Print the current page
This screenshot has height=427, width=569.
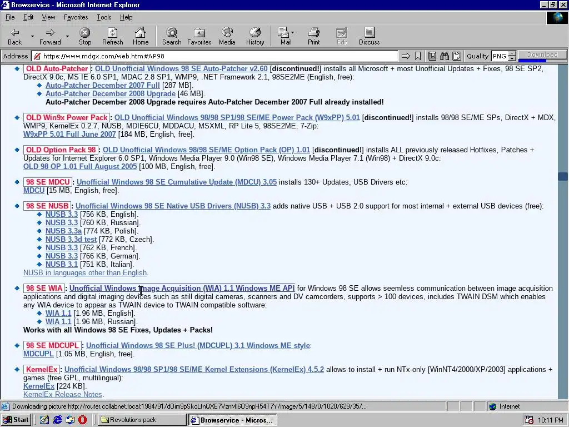tap(314, 37)
